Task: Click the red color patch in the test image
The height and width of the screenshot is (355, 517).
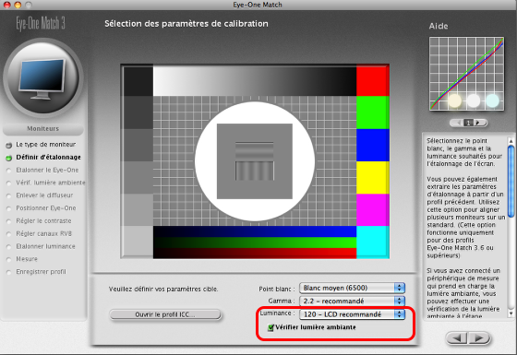Action: (373, 81)
